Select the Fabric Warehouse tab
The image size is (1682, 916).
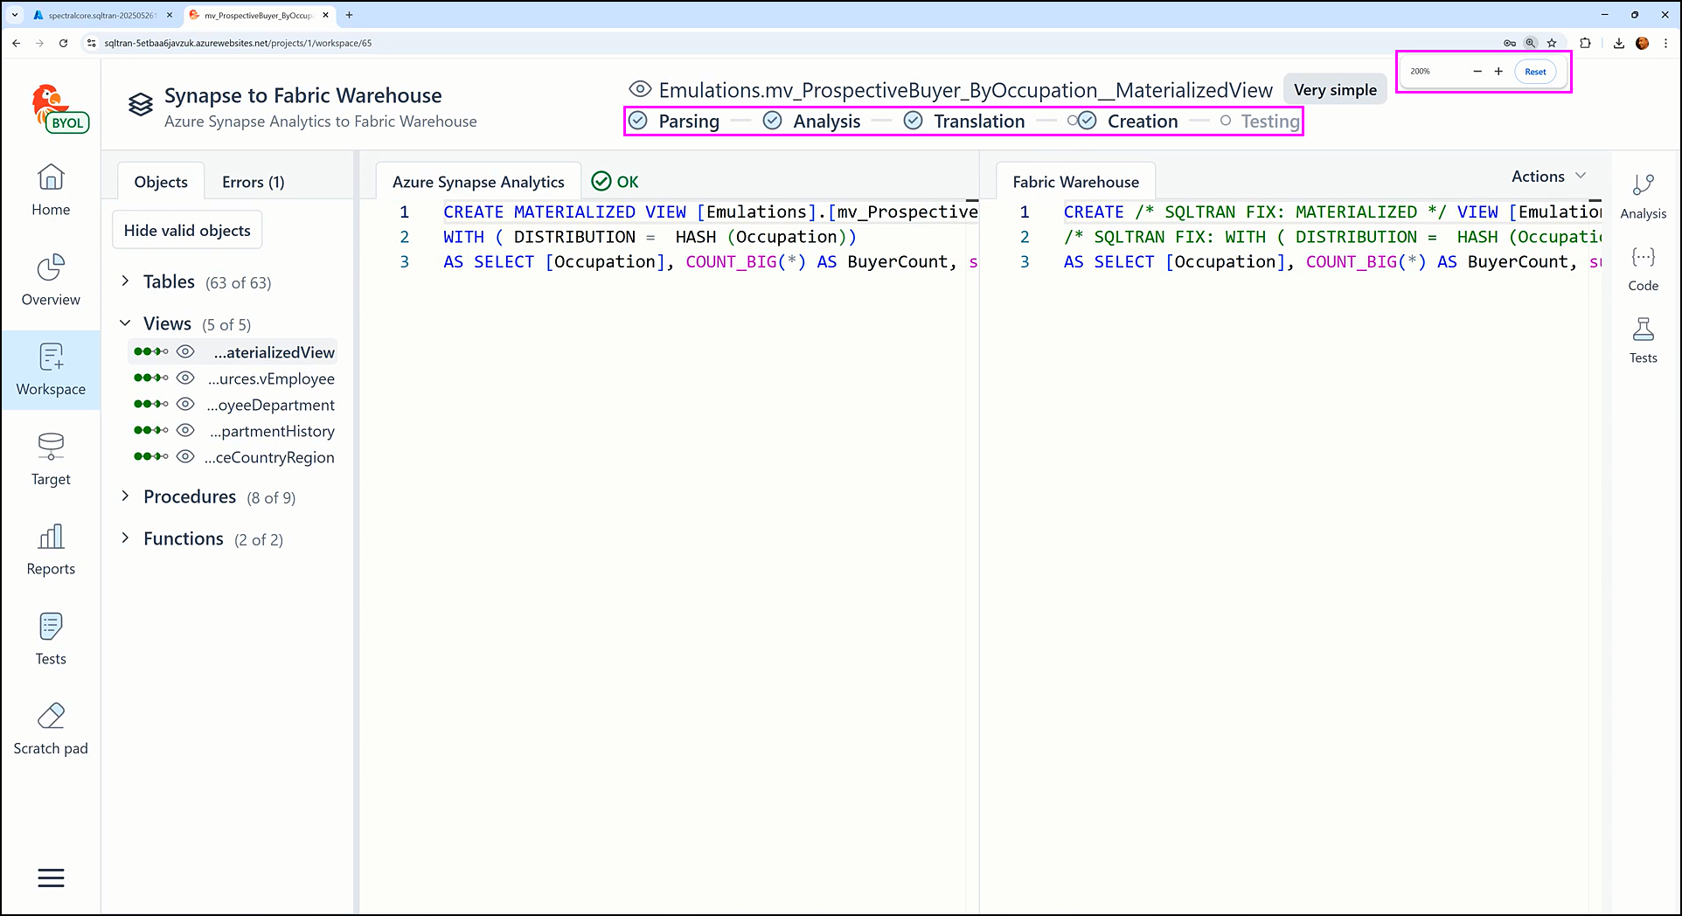click(x=1075, y=182)
